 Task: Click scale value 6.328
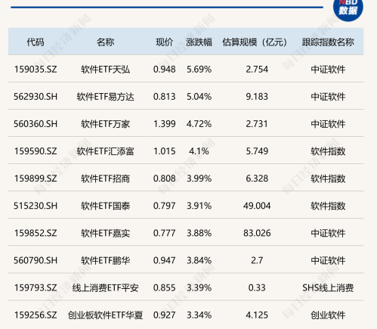point(257,178)
